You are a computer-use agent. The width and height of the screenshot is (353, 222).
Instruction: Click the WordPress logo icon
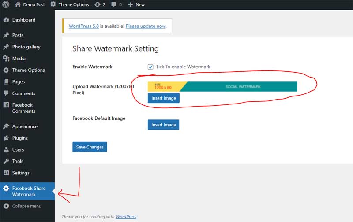click(x=6, y=4)
